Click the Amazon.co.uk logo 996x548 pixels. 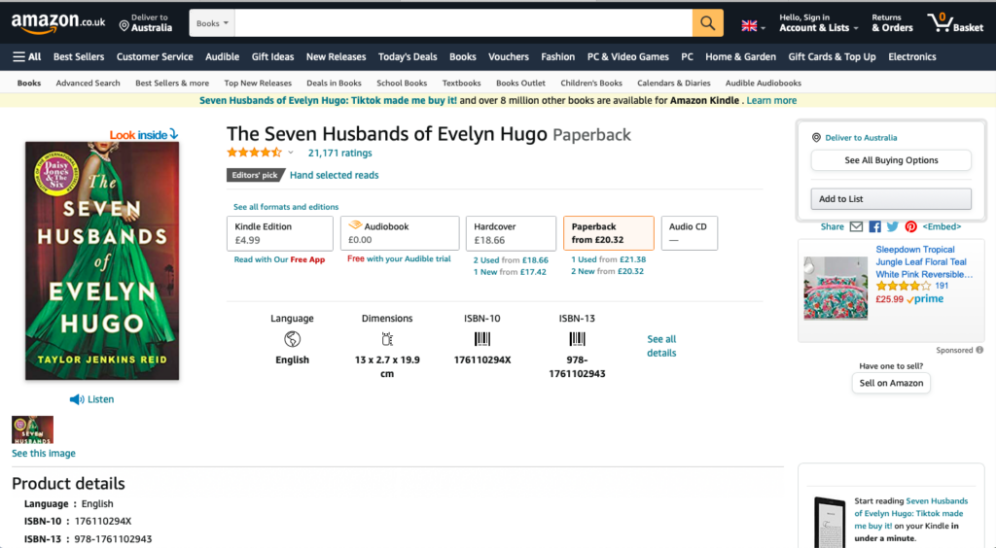click(x=58, y=23)
